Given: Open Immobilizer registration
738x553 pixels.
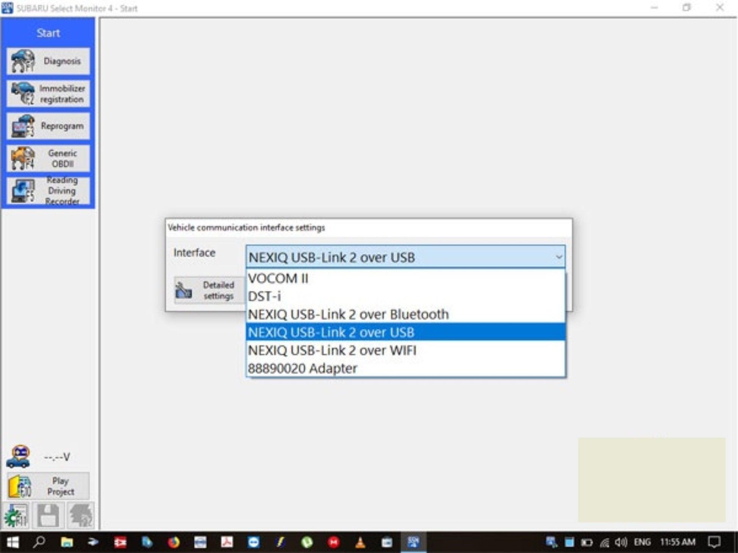Looking at the screenshot, I should tap(48, 94).
